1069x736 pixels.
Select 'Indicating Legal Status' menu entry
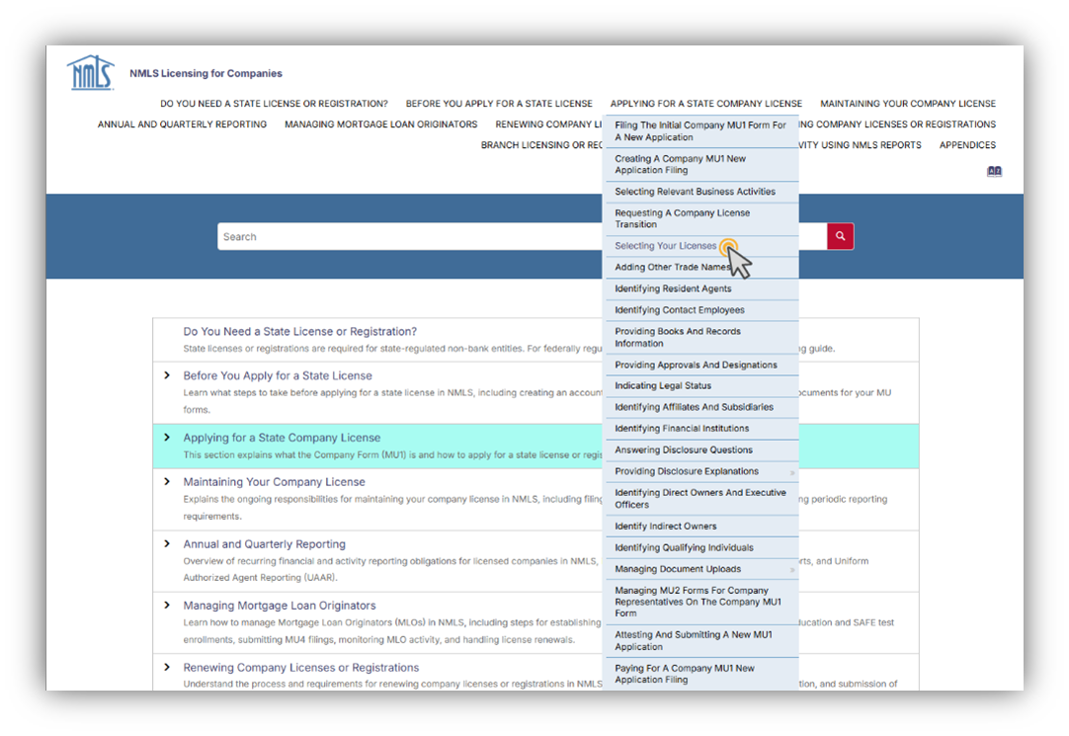[663, 385]
